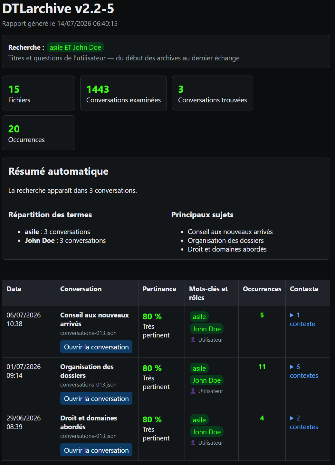Click '80 %' relevance in the 06/07/2026 row

click(152, 316)
